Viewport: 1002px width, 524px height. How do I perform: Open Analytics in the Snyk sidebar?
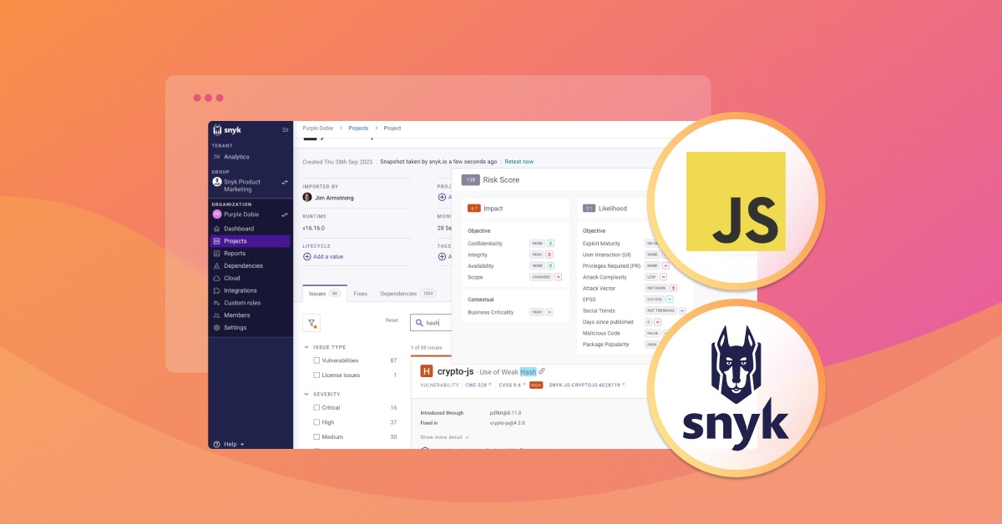tap(235, 157)
